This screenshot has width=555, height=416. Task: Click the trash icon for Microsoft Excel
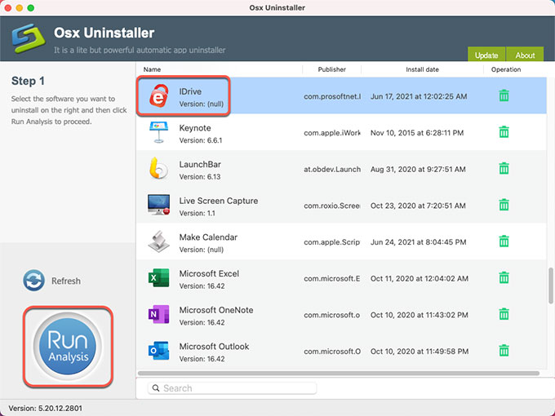504,277
